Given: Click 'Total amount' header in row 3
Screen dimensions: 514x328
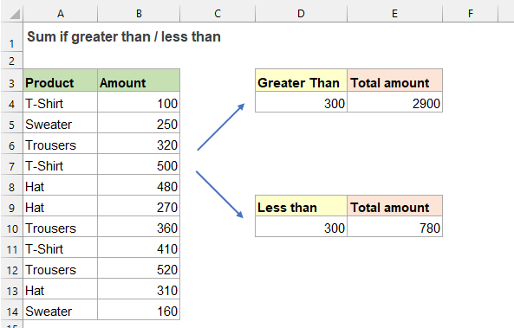Looking at the screenshot, I should tap(394, 80).
